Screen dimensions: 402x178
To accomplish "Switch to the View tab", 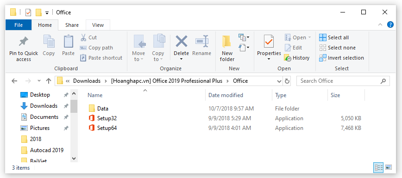I will click(x=98, y=25).
